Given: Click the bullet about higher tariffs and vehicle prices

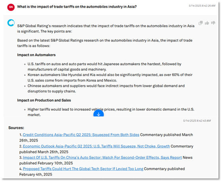Looking at the screenshot, I should (111, 112).
